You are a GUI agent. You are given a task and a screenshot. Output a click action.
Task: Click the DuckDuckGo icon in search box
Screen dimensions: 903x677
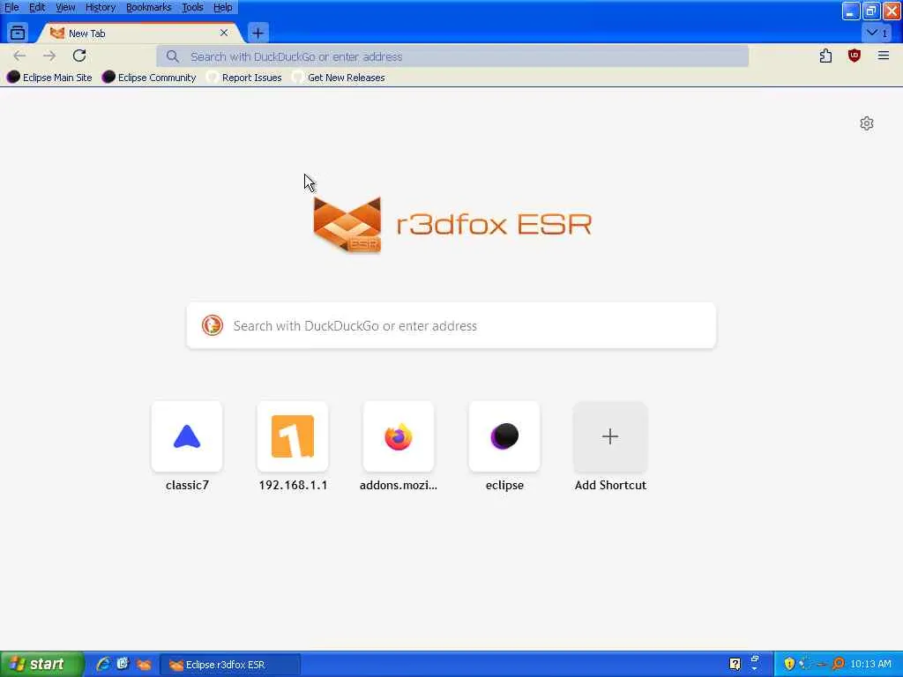[x=213, y=326]
